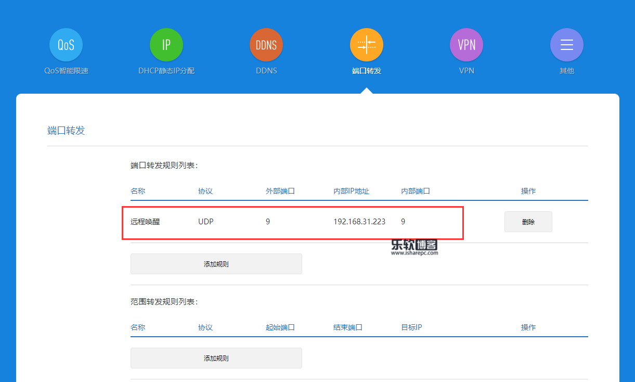Select the 192.168.31.223 internal IP cell
This screenshot has height=382, width=635.
tap(359, 222)
